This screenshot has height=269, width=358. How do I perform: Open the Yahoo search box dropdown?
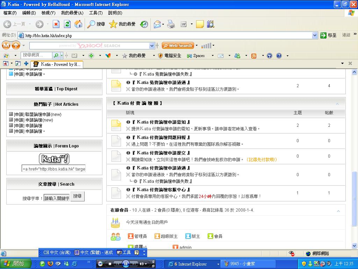152,46
